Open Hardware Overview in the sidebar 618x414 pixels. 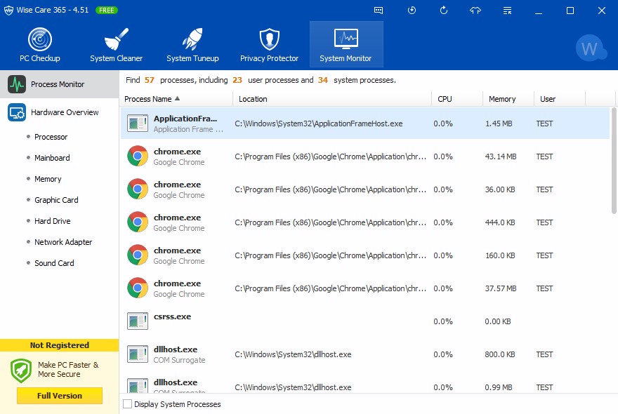point(65,112)
